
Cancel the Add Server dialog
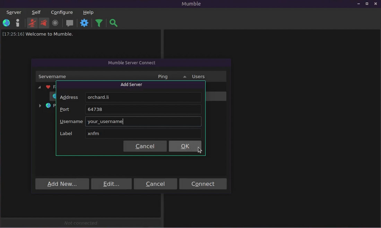tap(145, 146)
